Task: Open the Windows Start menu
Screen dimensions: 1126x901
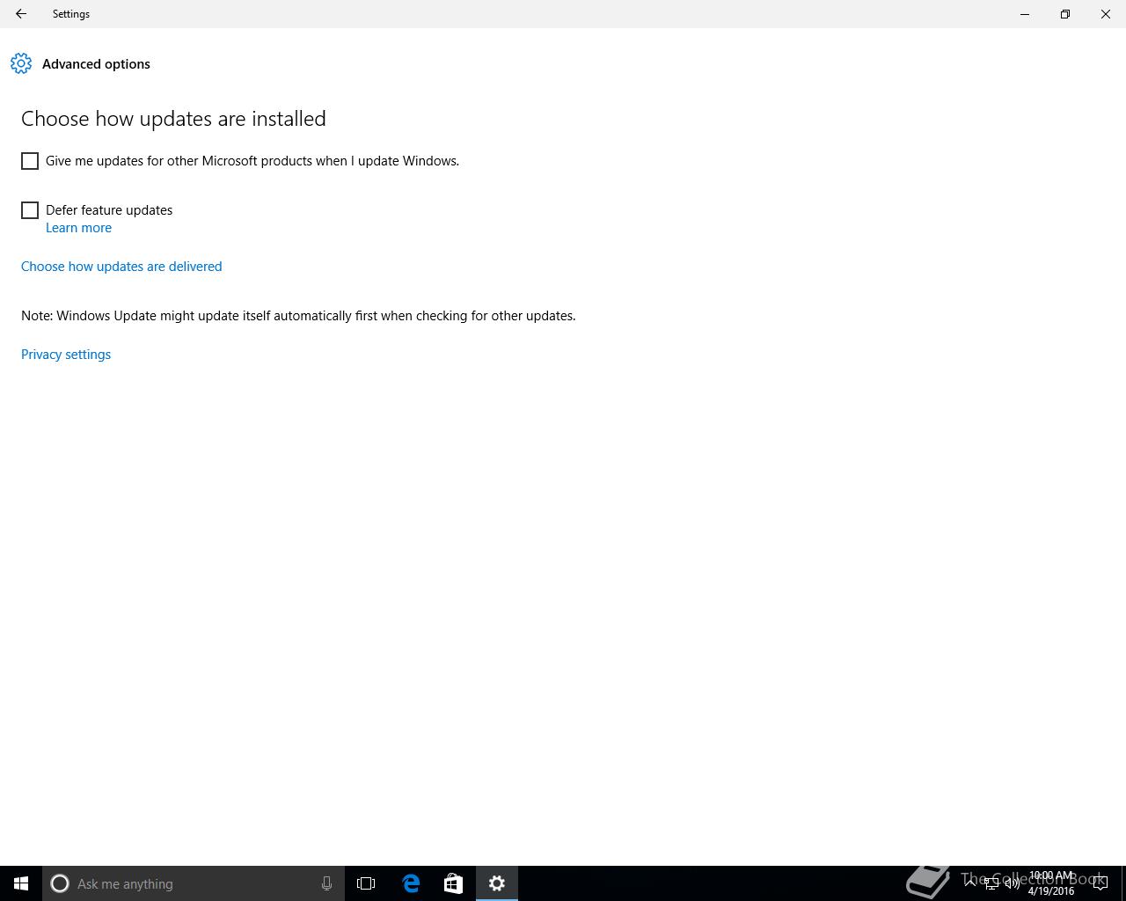Action: pyautogui.click(x=21, y=883)
